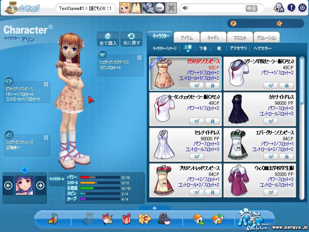Click the パンヤショップ cash register logo

point(22,8)
